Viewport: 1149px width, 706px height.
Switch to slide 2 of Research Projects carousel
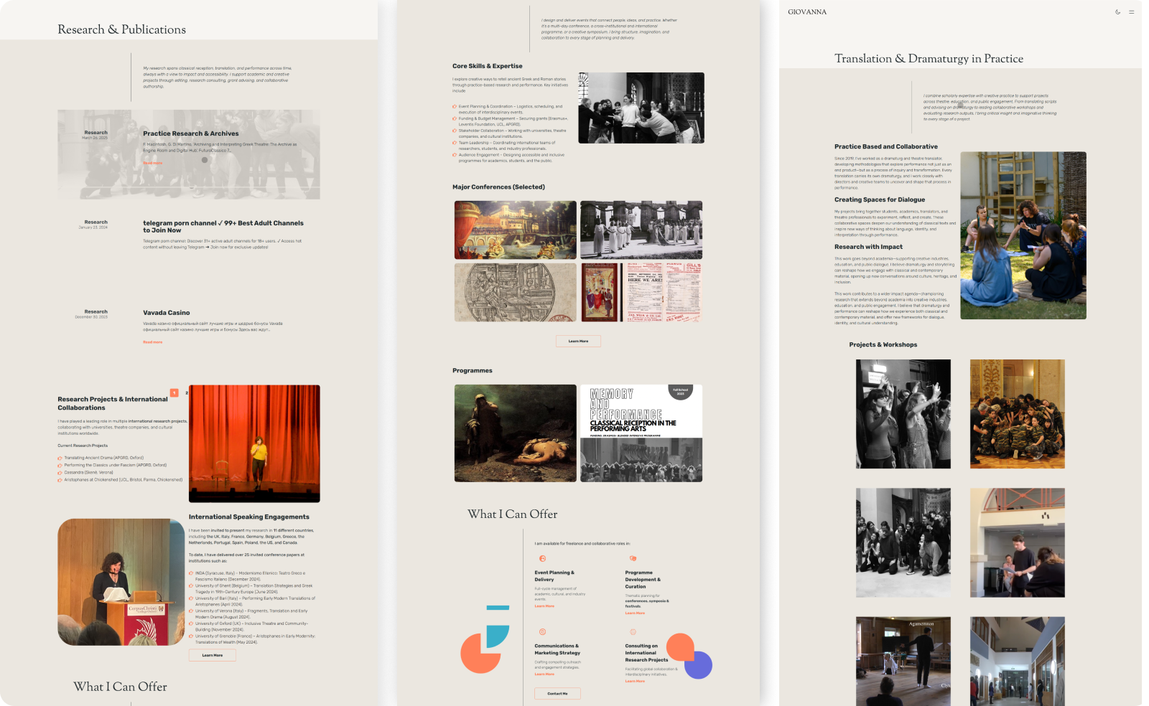click(x=186, y=392)
